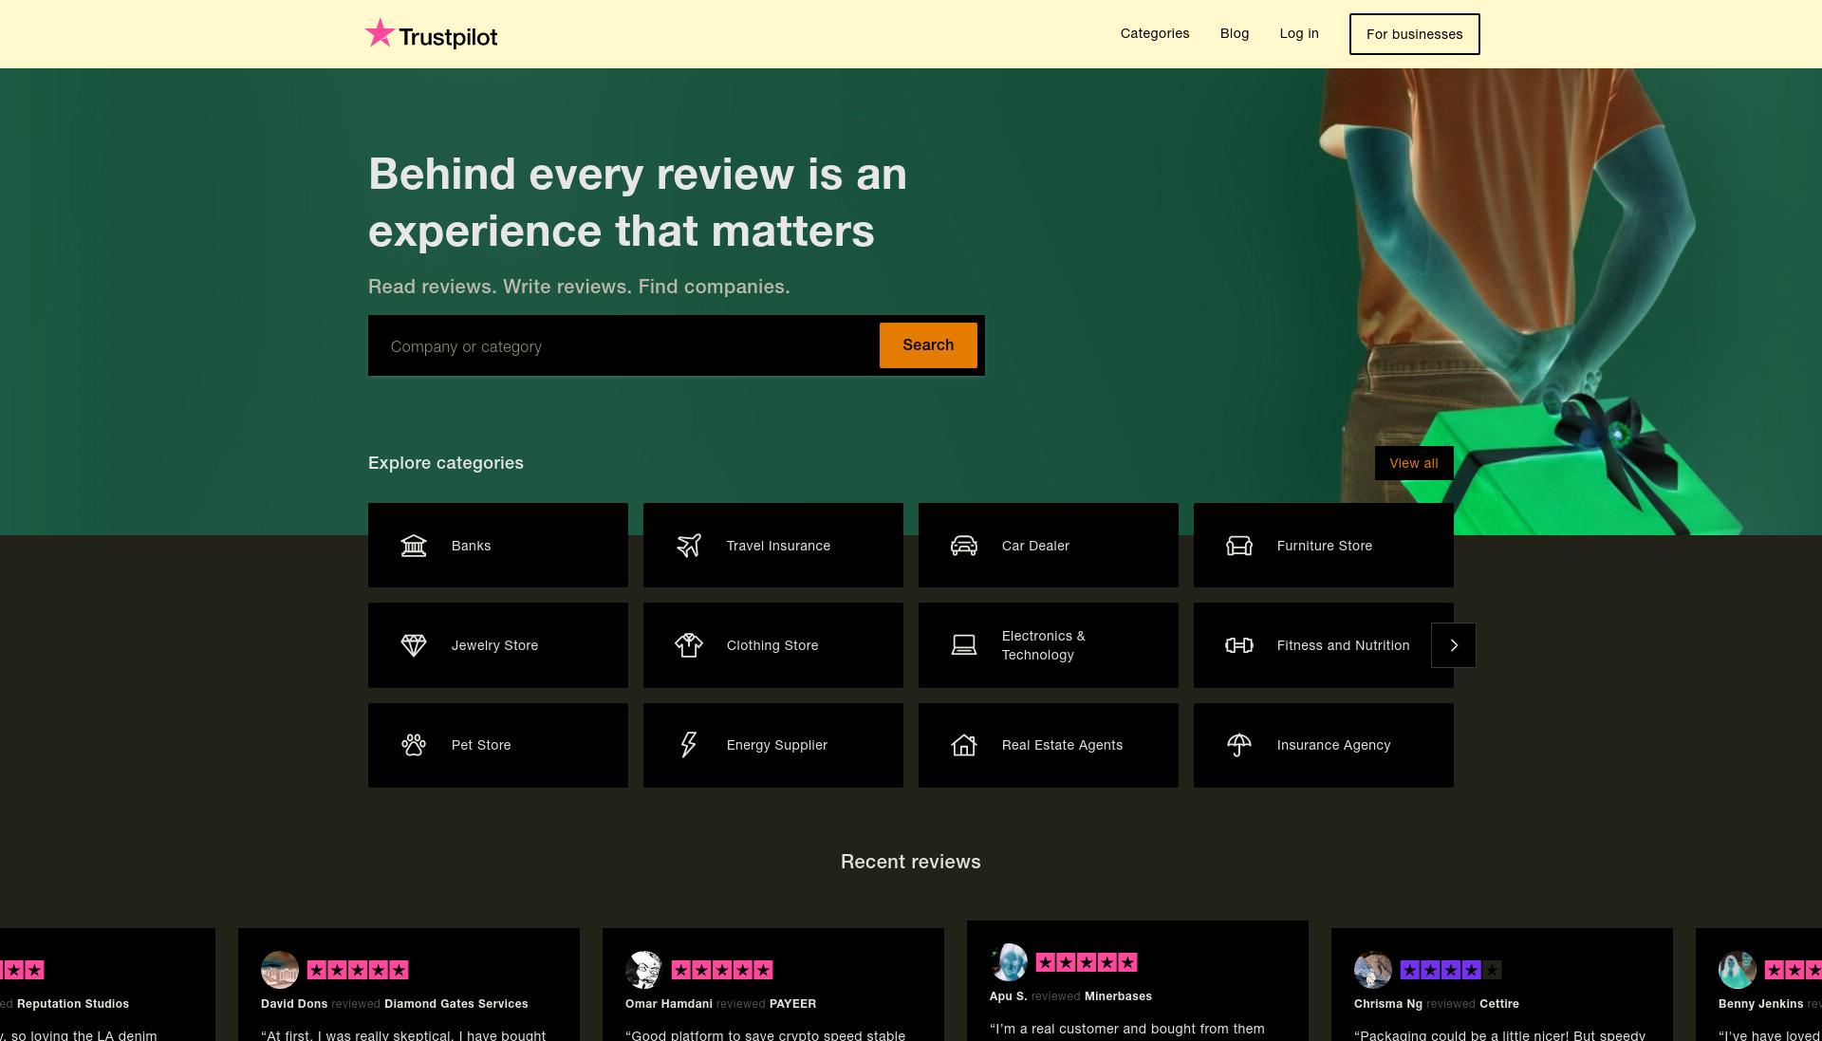The width and height of the screenshot is (1822, 1041).
Task: Open the Furniture Store category
Action: tap(1324, 546)
